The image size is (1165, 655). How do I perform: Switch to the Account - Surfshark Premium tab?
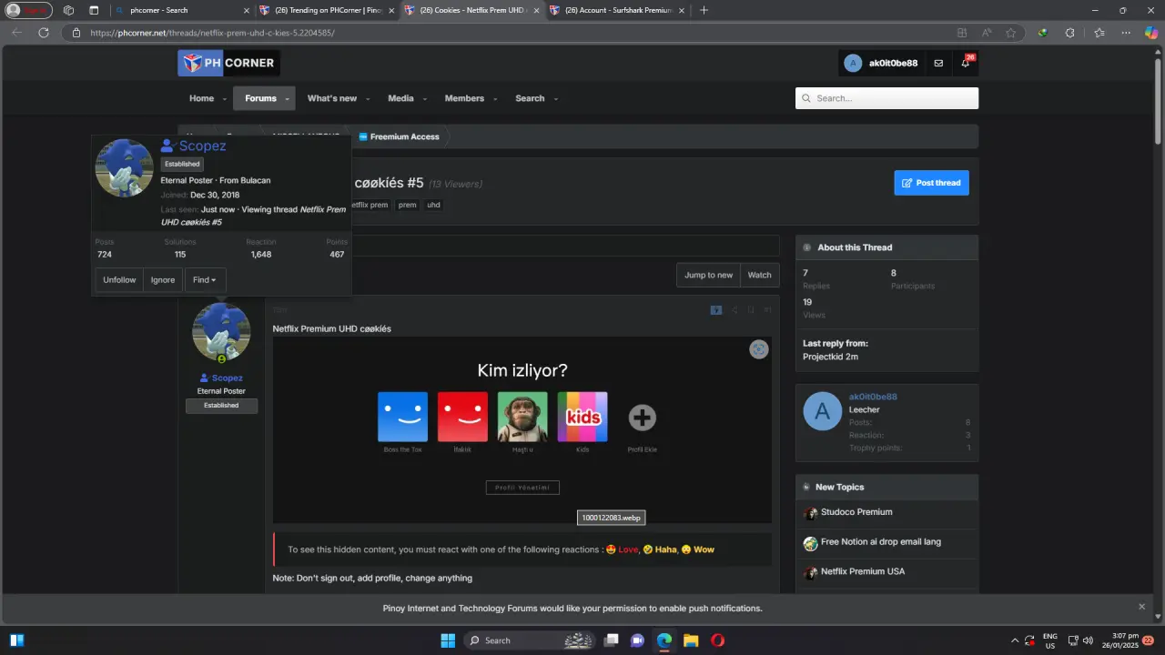click(616, 10)
